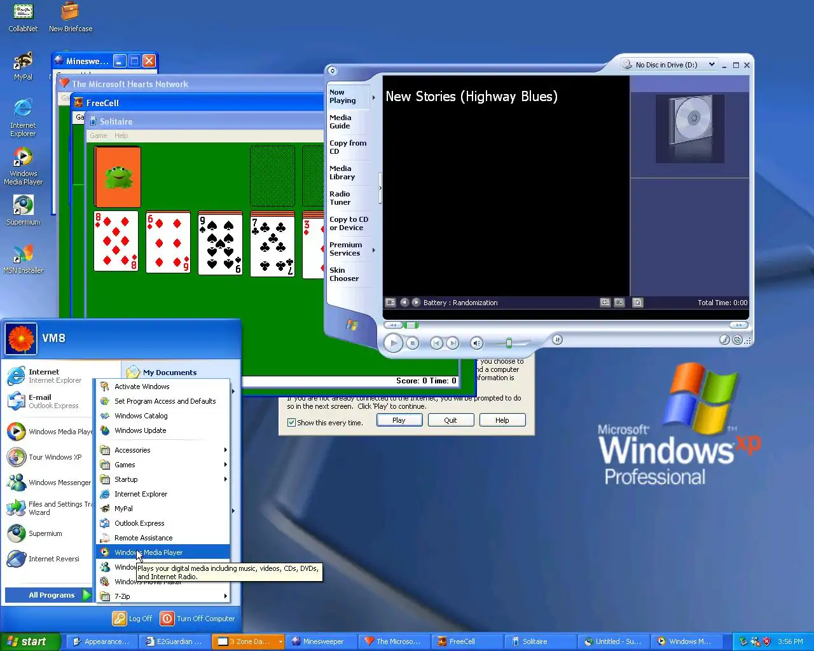Open the Supermium desktop shortcut
The image size is (814, 651).
pyautogui.click(x=23, y=210)
